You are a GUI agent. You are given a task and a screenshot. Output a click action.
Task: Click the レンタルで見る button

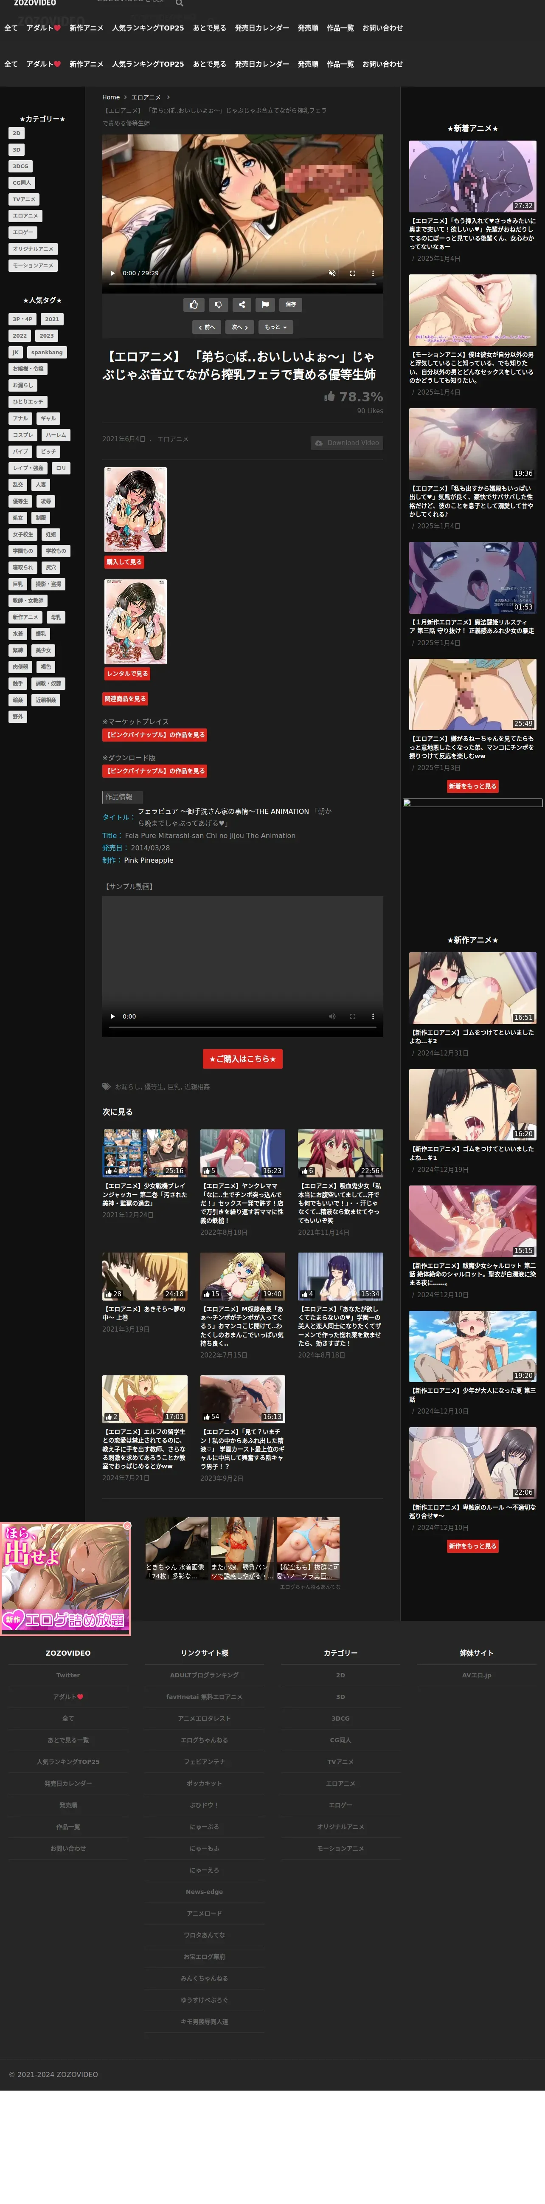tap(127, 674)
